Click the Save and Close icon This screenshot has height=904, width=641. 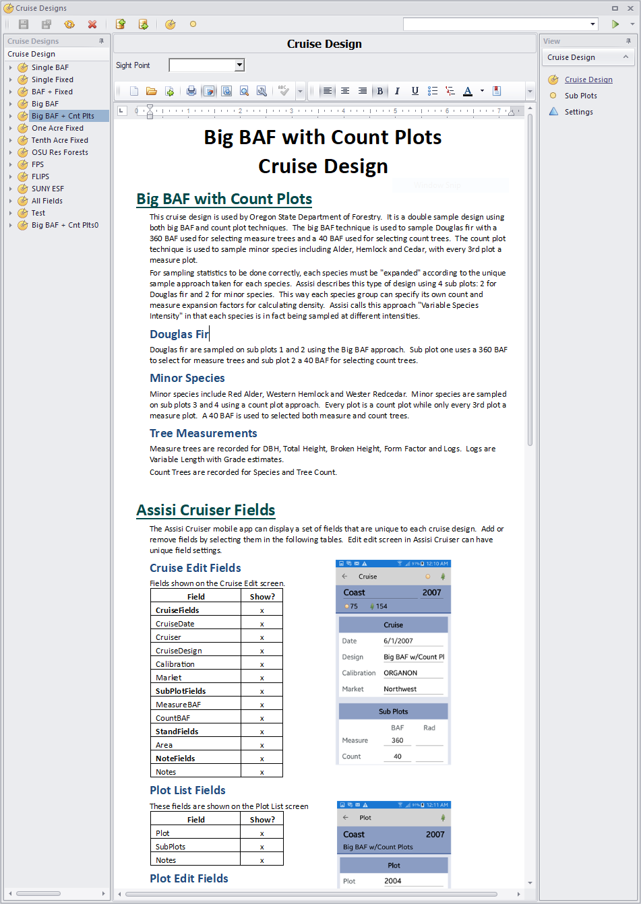tap(47, 24)
